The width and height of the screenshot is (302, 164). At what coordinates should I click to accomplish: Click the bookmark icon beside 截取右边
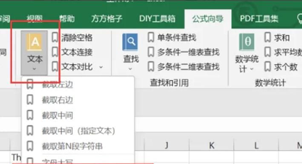tap(30, 100)
